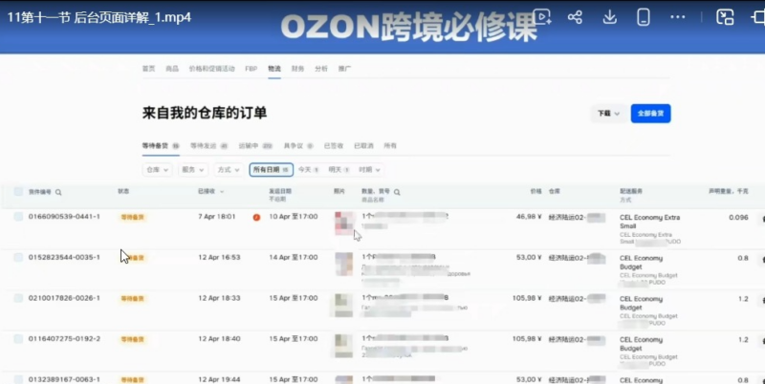Viewport: 765px width, 384px height.
Task: Click the share icon in player bar
Action: click(x=576, y=17)
